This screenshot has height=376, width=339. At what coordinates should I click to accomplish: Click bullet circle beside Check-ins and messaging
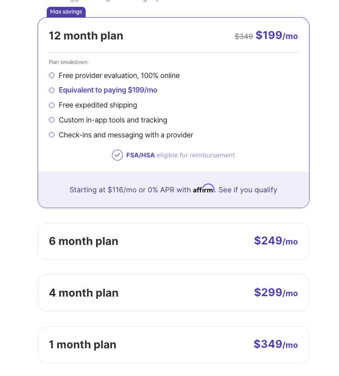[x=52, y=135]
